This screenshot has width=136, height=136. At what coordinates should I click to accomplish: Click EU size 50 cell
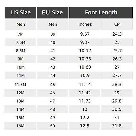click(x=53, y=126)
